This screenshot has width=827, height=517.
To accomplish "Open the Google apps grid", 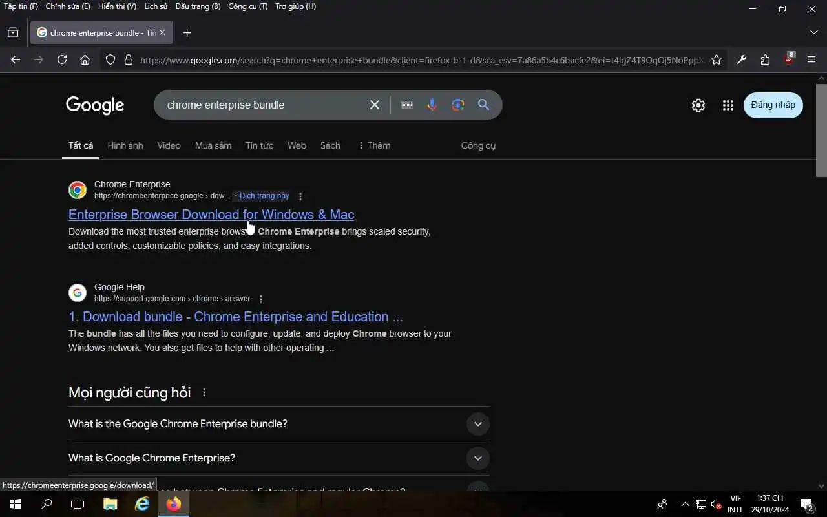I will 728,105.
